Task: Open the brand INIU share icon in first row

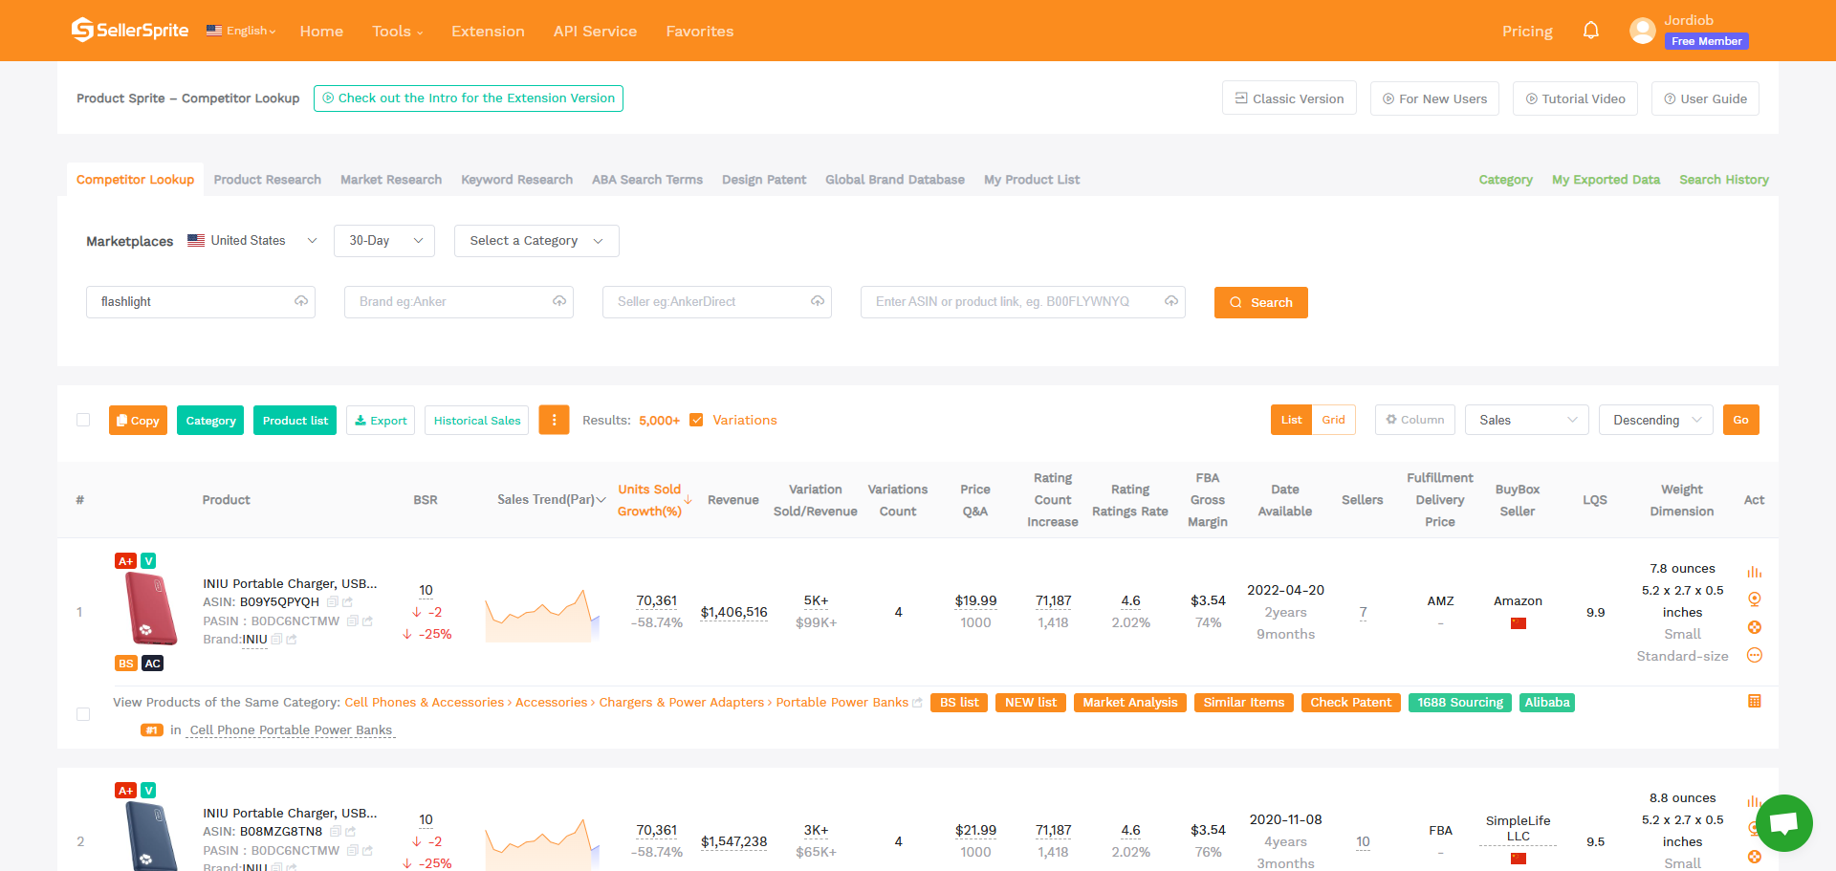Action: (292, 640)
